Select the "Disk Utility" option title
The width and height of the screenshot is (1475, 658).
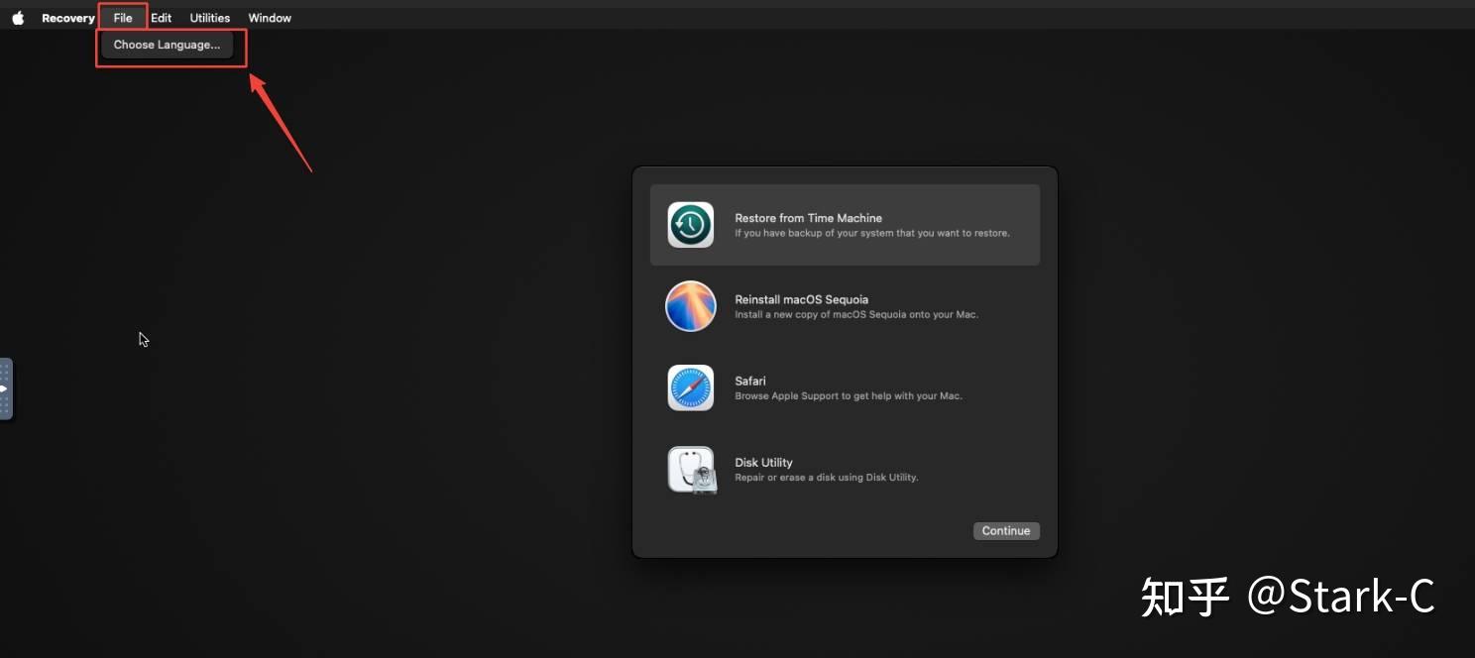pyautogui.click(x=763, y=462)
